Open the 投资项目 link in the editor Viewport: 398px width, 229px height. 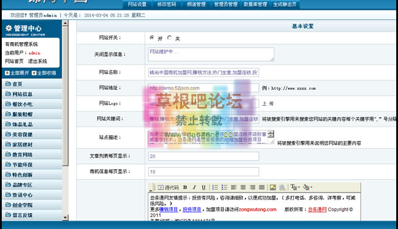pyautogui.click(x=192, y=210)
